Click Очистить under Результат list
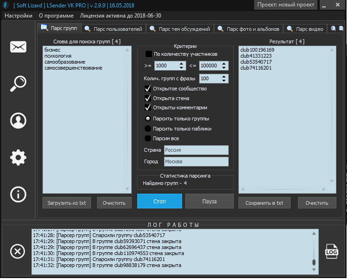Screen dimensions: 347x279 pos(317,203)
